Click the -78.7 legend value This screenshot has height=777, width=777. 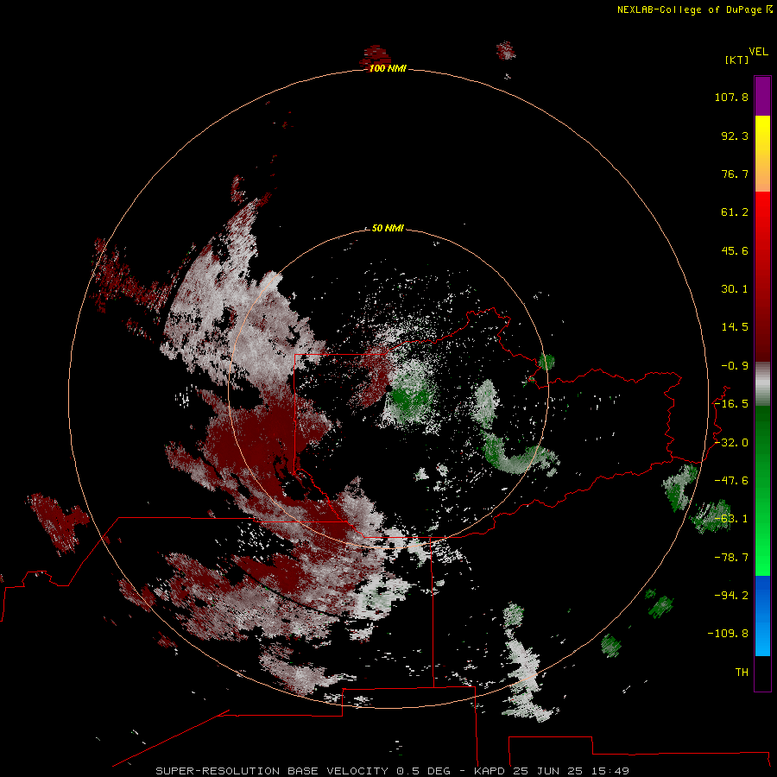[731, 558]
